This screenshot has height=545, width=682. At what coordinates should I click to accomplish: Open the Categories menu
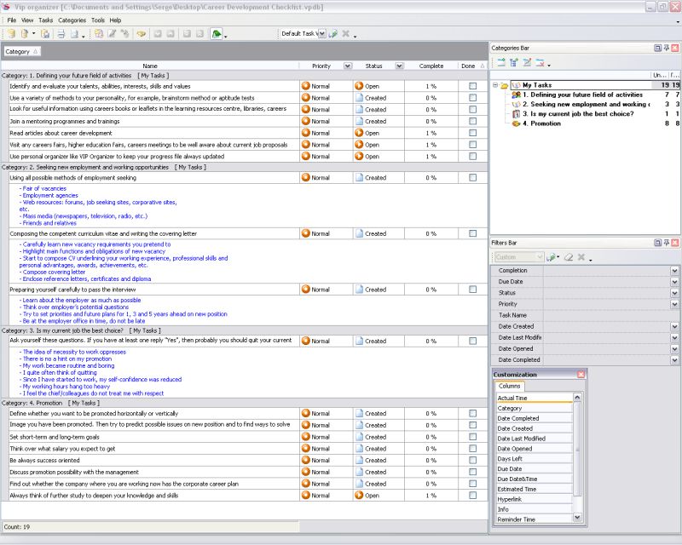[x=72, y=20]
